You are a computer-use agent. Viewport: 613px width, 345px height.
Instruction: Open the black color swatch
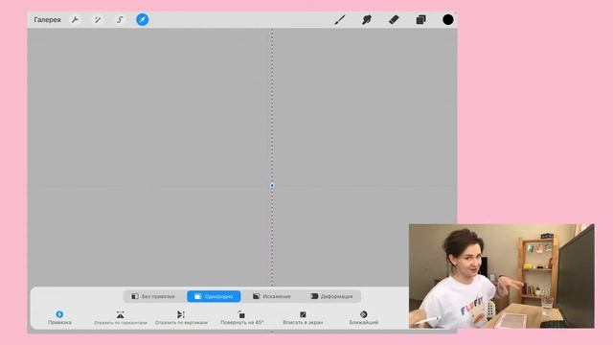(x=448, y=19)
